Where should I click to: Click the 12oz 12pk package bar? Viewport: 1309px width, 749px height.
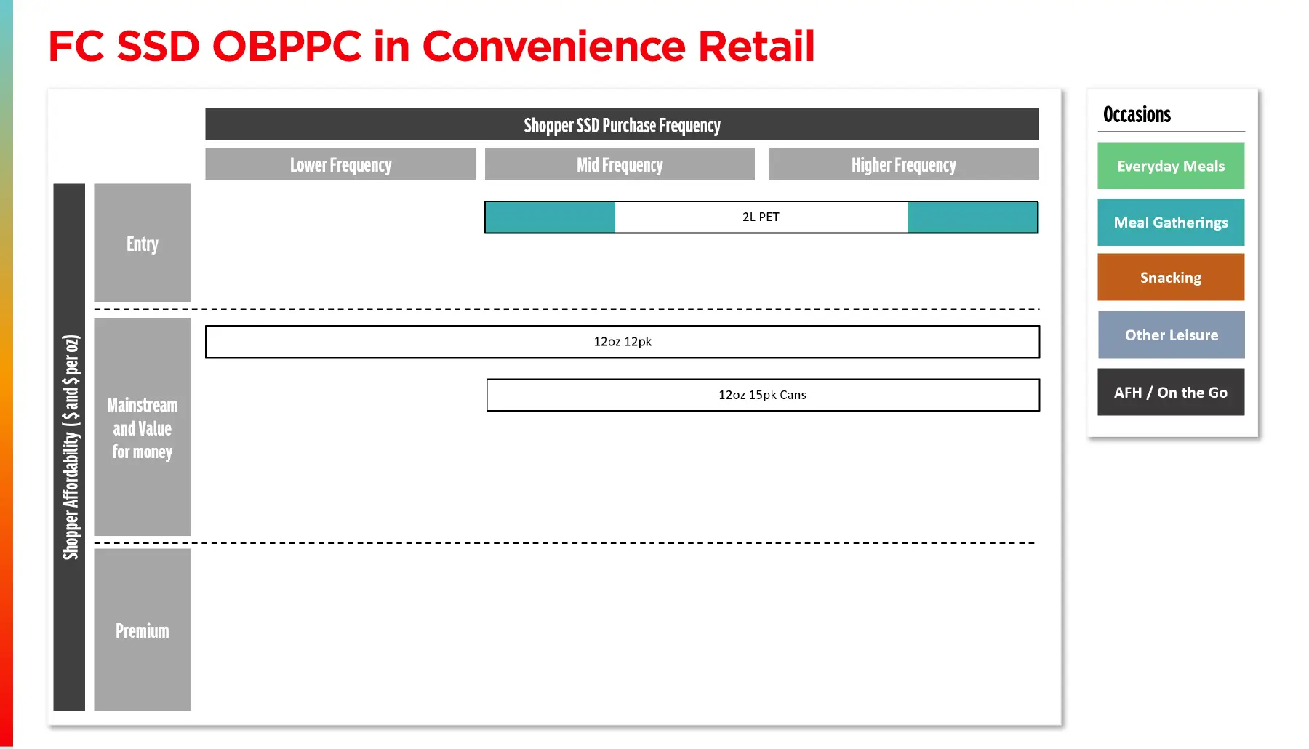pos(623,342)
